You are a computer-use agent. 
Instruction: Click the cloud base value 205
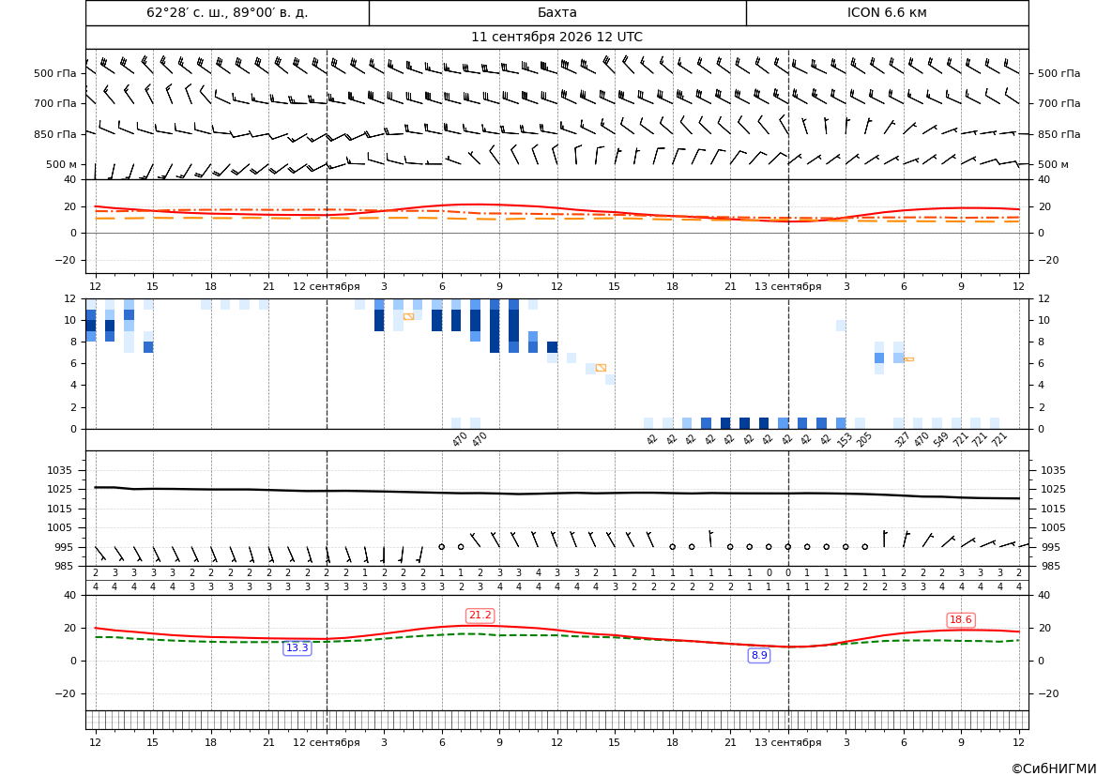(x=864, y=440)
